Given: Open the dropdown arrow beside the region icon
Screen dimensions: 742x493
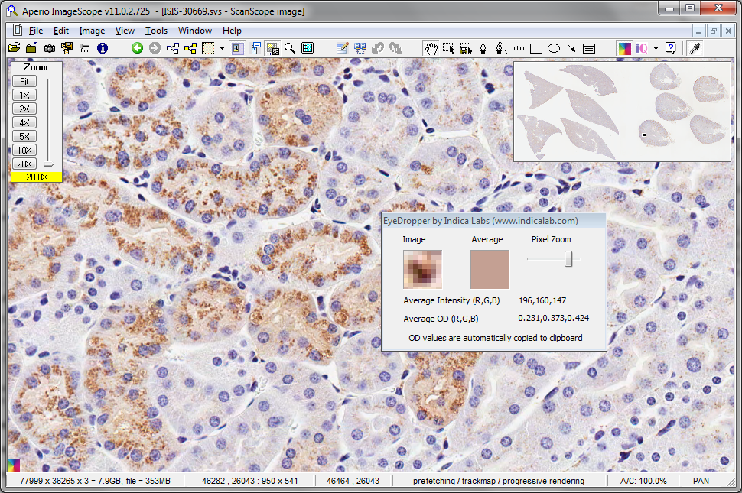Looking at the screenshot, I should (222, 47).
